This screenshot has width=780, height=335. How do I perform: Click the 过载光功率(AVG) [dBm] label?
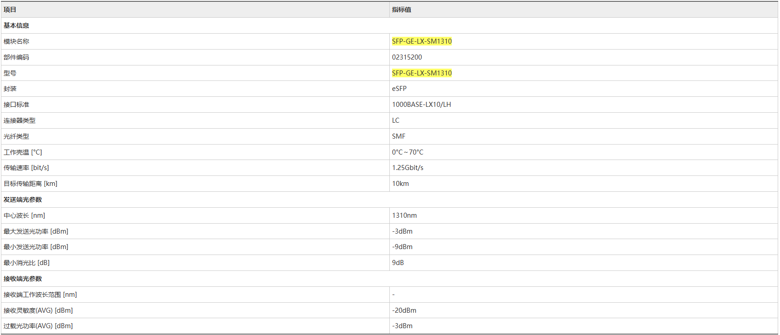pos(38,326)
